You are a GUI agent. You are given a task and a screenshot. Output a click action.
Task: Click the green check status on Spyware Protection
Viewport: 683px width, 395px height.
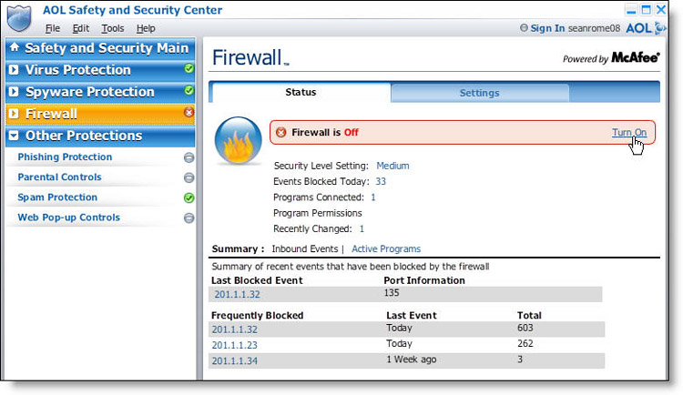[189, 90]
